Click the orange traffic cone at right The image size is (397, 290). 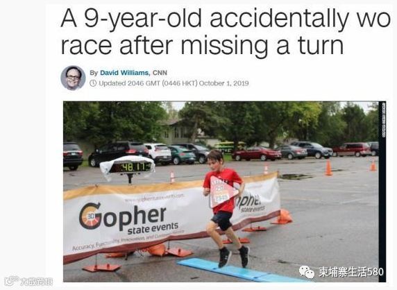(328, 167)
